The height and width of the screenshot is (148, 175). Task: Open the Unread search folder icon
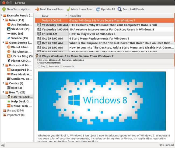[x=5, y=111]
